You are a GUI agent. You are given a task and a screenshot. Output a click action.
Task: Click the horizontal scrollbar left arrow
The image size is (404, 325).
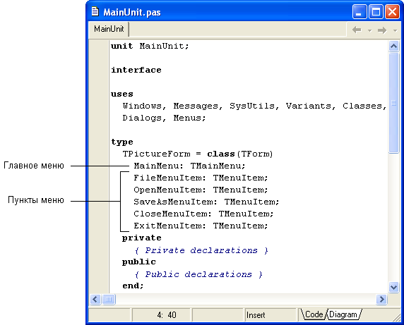(x=95, y=300)
